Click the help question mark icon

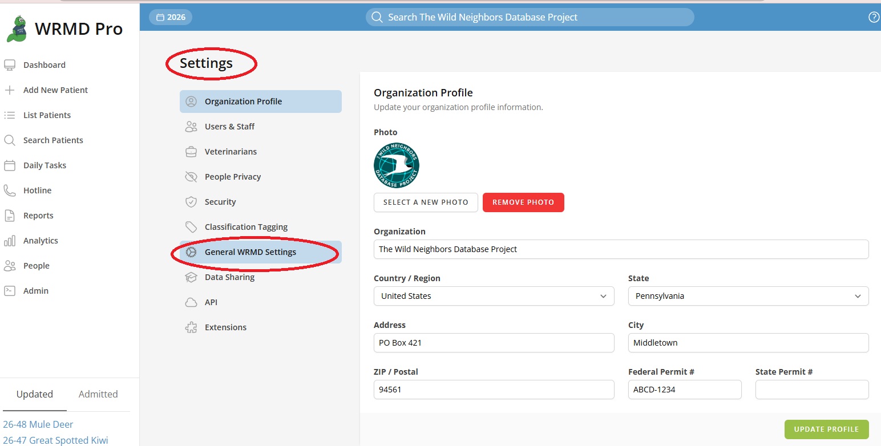coord(874,17)
